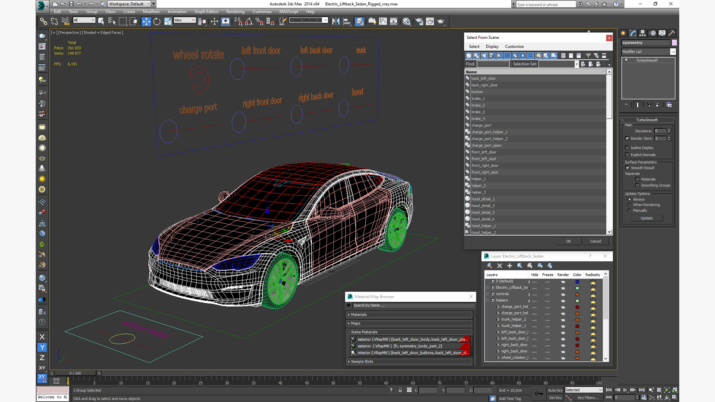Click the Key Filters button
Viewport: 715px width, 402px height.
pos(588,398)
